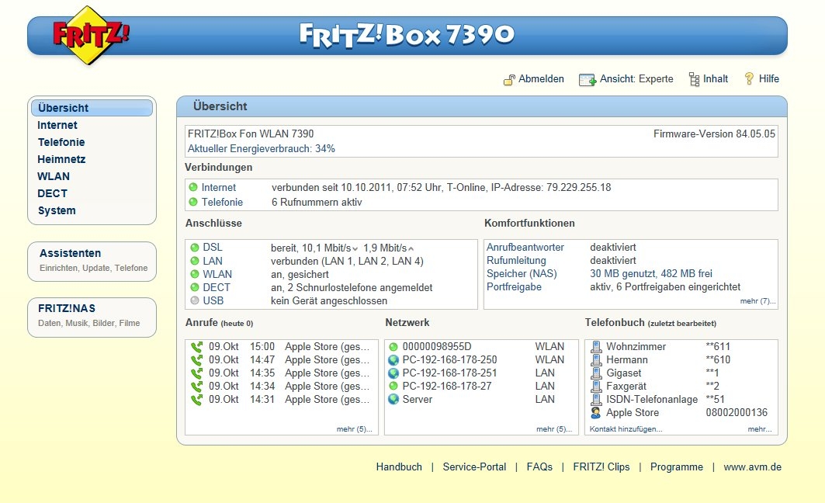Click the phone icon beside ISDN-Telefonanlage

click(596, 399)
